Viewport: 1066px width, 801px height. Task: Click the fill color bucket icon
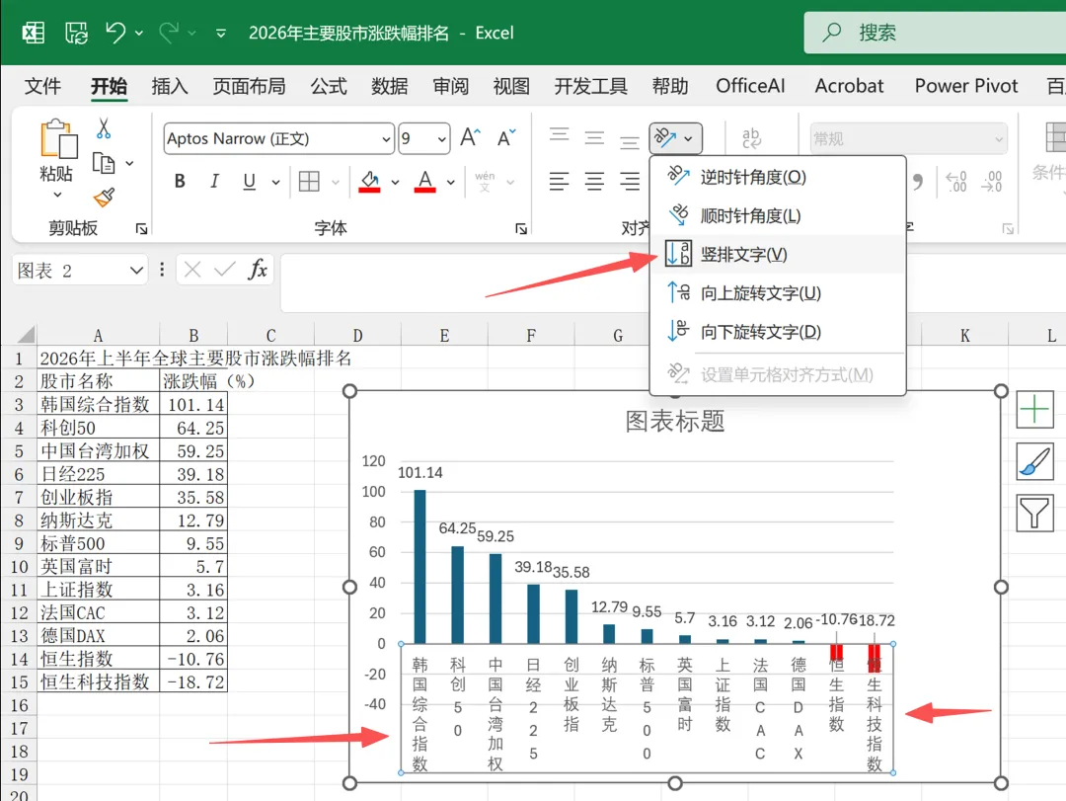click(369, 181)
